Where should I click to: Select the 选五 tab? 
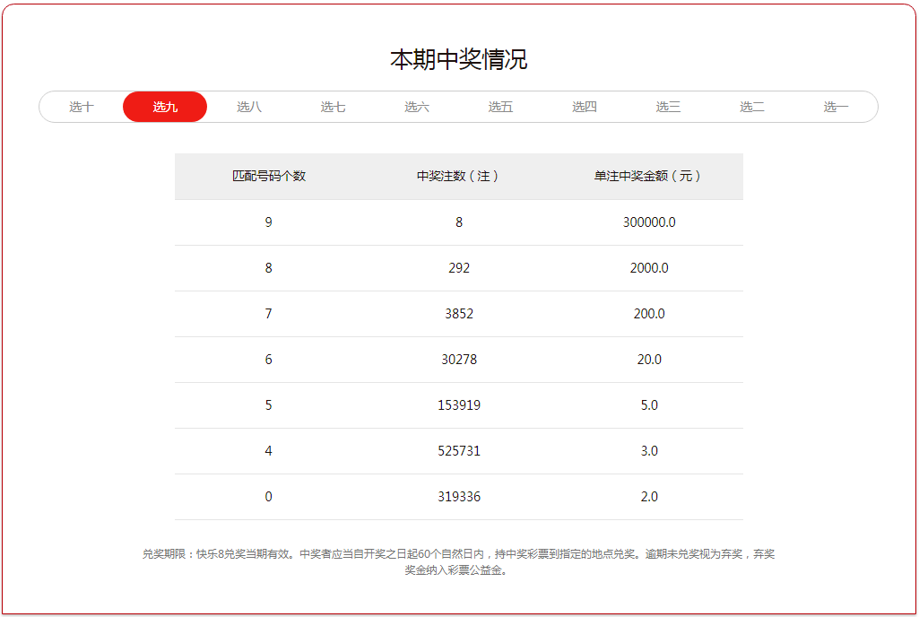tap(500, 107)
